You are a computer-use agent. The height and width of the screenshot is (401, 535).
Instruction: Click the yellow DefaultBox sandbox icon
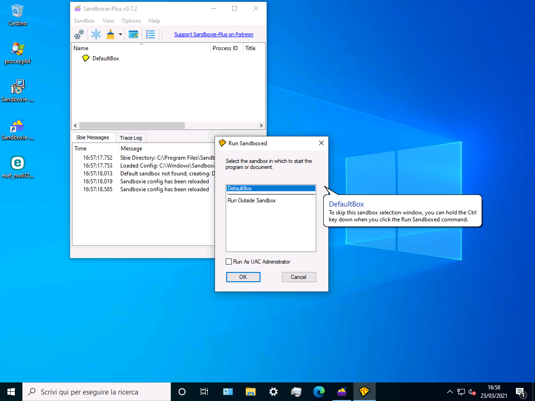[86, 58]
